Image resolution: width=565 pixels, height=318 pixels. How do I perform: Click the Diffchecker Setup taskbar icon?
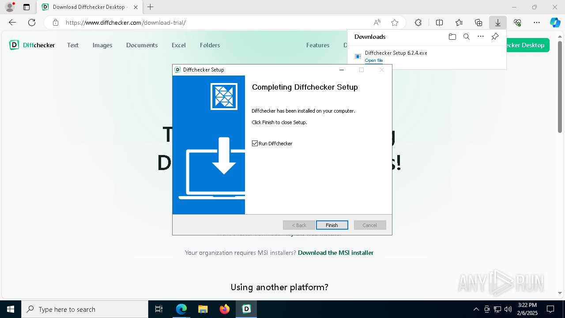(x=246, y=309)
